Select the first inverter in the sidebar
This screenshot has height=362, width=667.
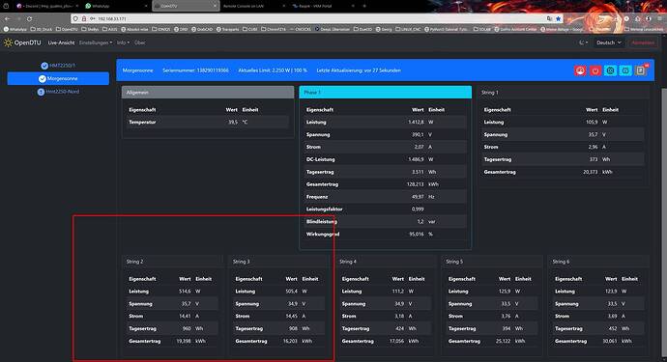[x=58, y=66]
